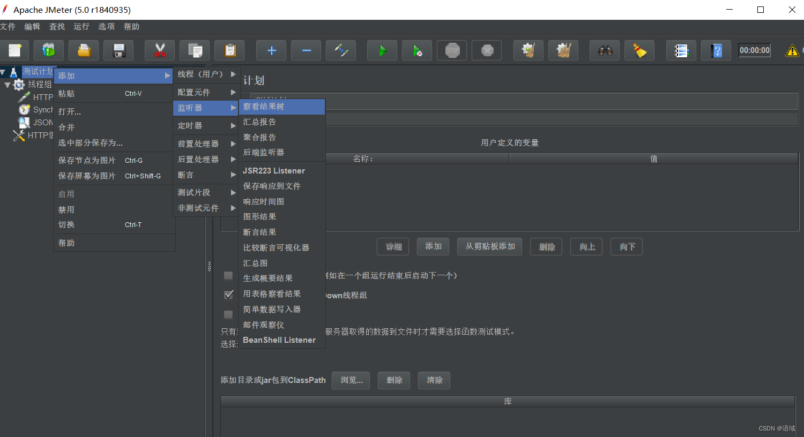Select 聚合报告 from listener menu
The image size is (804, 437).
(x=282, y=137)
